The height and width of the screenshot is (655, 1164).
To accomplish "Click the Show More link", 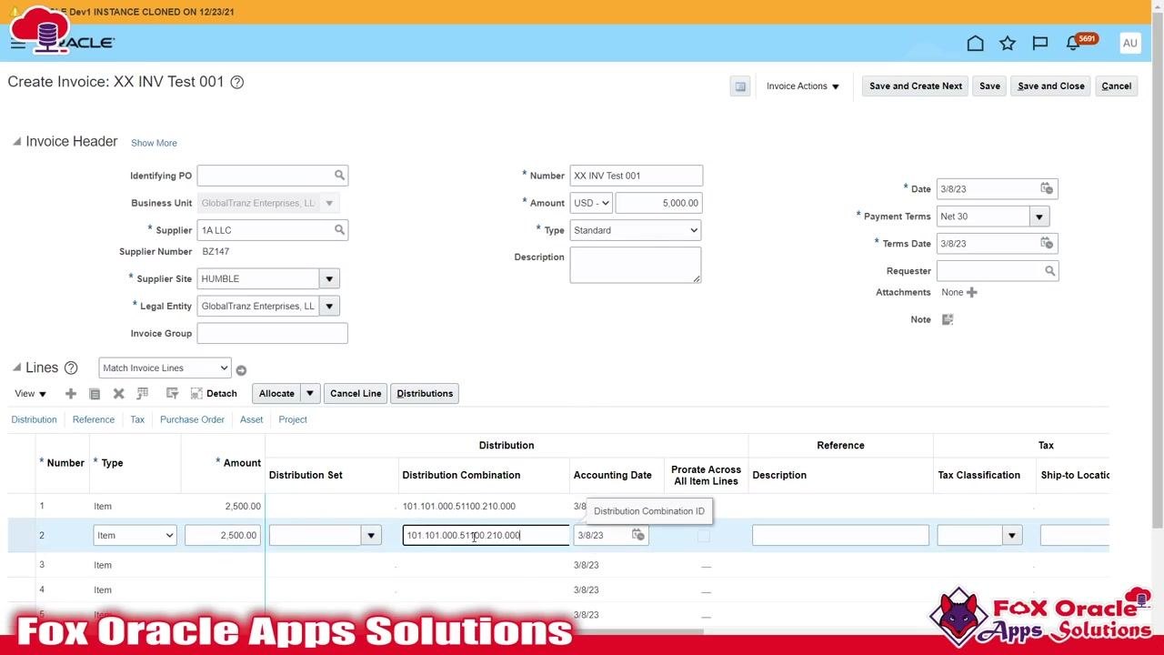I will click(154, 143).
